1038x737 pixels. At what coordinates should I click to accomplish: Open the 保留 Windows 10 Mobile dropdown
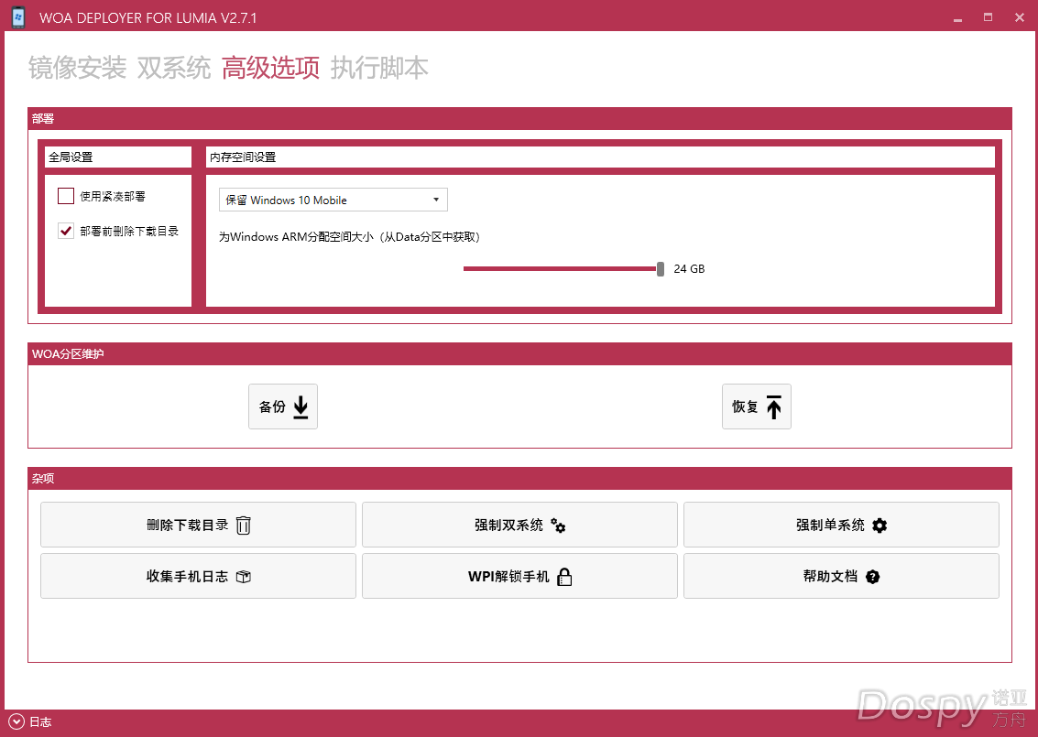(x=333, y=200)
